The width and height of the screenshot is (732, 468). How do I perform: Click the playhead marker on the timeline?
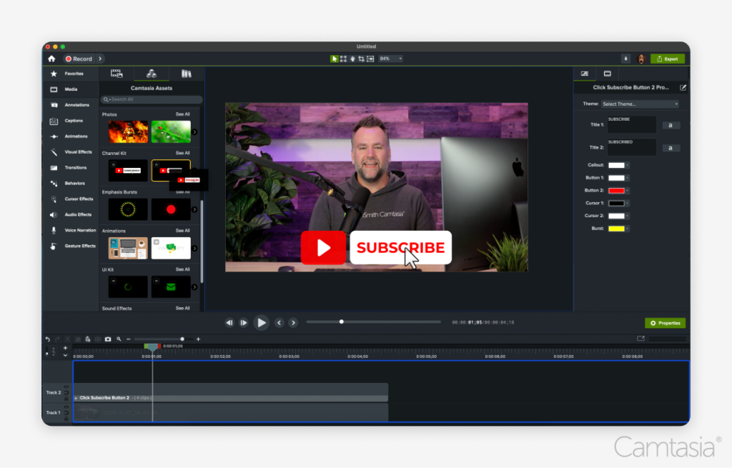coord(152,347)
